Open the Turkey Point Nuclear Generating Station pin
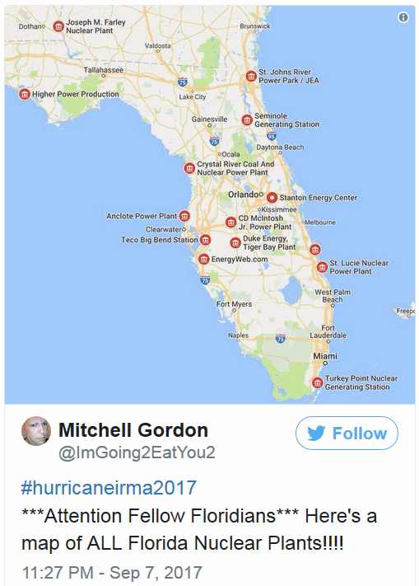 (318, 382)
